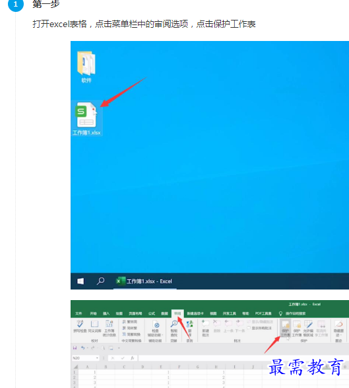Go to next comment 下一条
This screenshot has width=349, height=388.
239,326
